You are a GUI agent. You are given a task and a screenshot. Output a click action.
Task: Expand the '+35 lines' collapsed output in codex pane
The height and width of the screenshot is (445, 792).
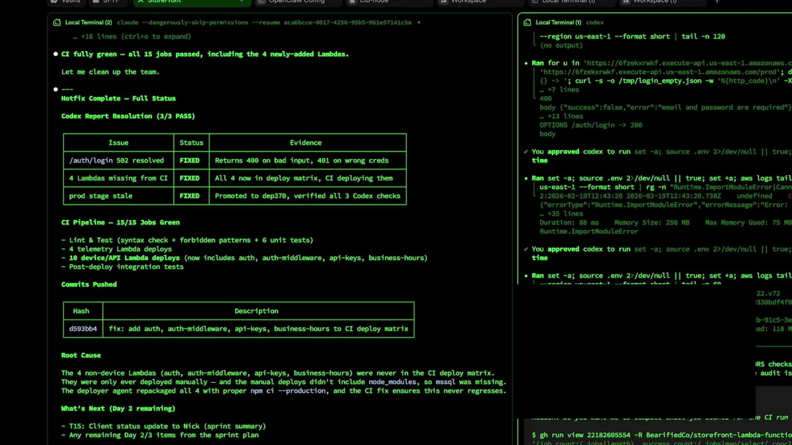[561, 214]
